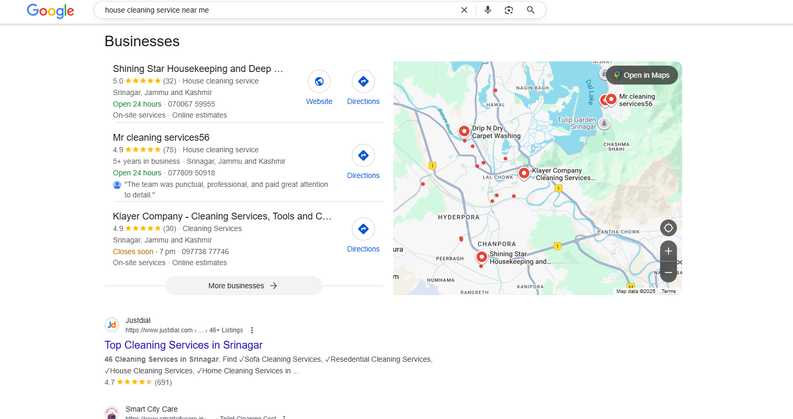Open Shining Star website globe icon
The image size is (793, 419).
click(x=319, y=82)
